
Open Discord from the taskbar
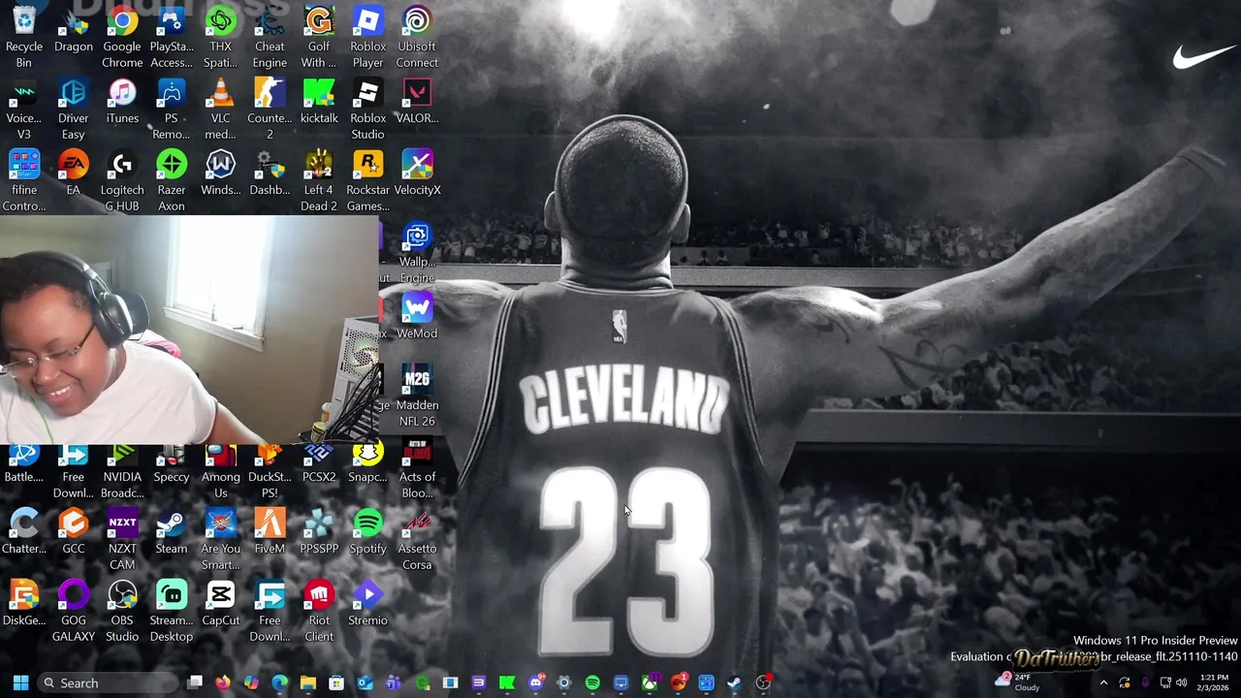point(535,682)
